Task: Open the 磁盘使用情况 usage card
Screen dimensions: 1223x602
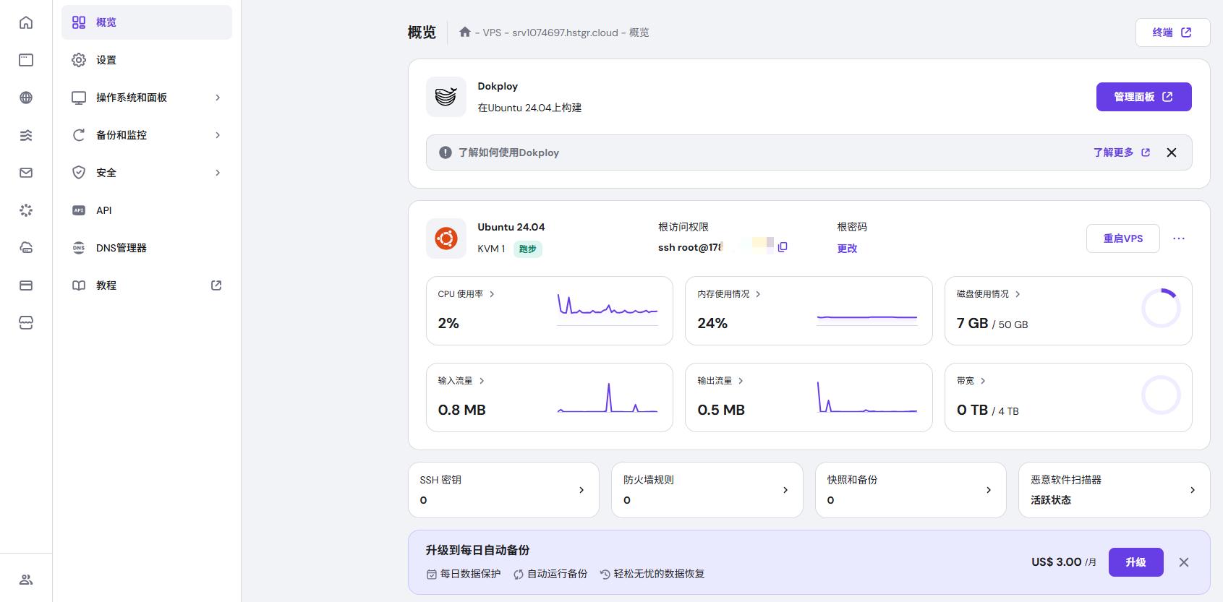Action: pyautogui.click(x=1068, y=311)
